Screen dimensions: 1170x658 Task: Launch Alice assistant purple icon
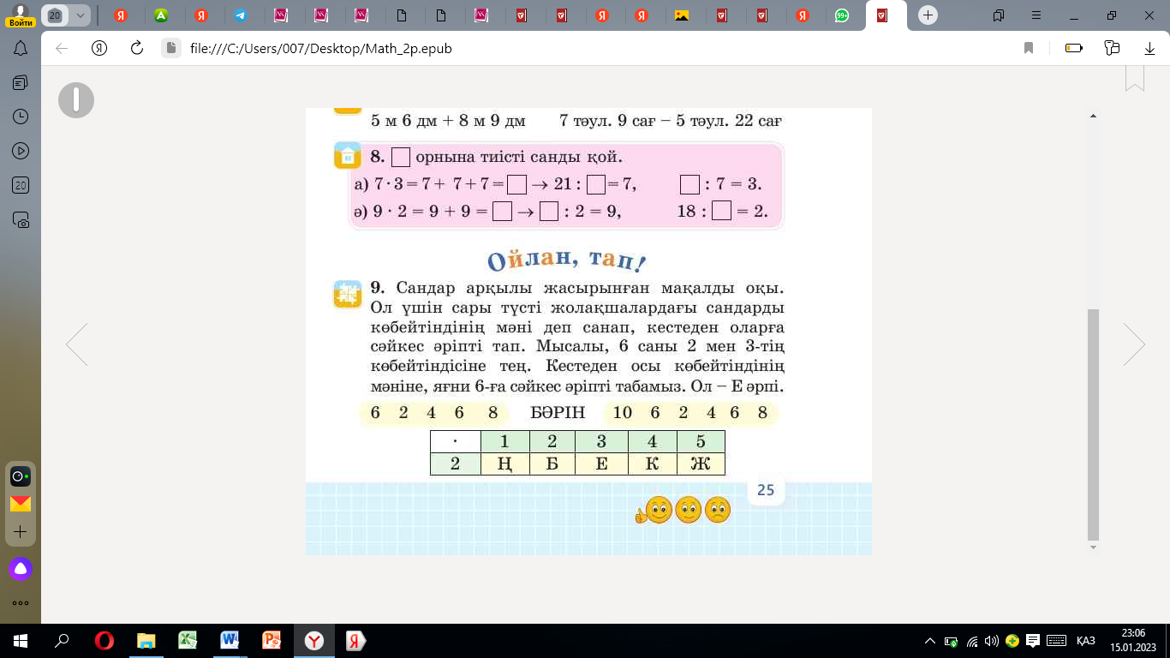pos(21,568)
